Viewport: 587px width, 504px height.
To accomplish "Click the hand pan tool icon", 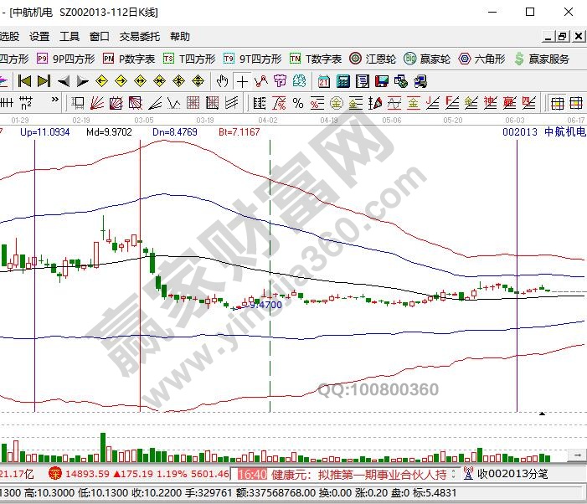I will pos(222,81).
